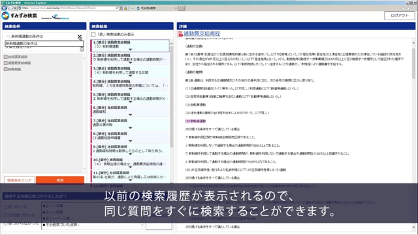Click the すみずみ検索 logo icon in the header
This screenshot has height=235, width=418.
[x=5, y=16]
